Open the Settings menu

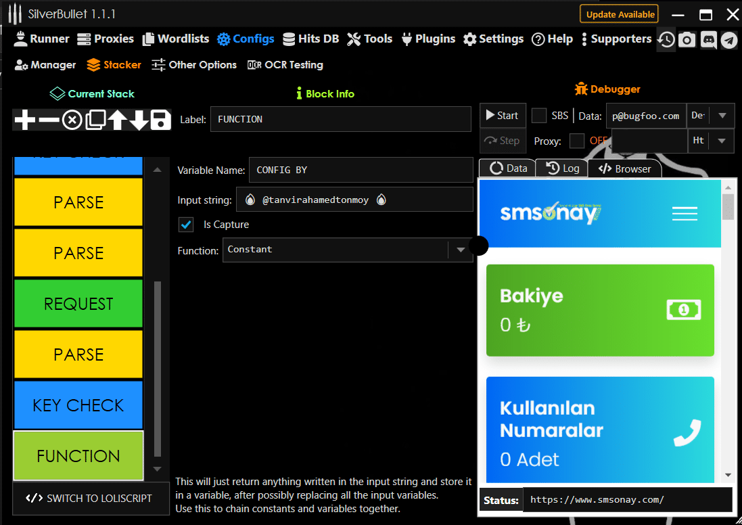[494, 39]
